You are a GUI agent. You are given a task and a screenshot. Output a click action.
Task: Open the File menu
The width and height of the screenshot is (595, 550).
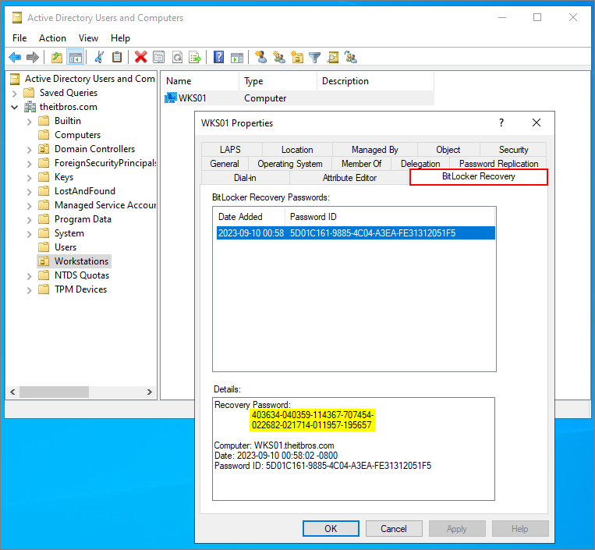[x=19, y=38]
